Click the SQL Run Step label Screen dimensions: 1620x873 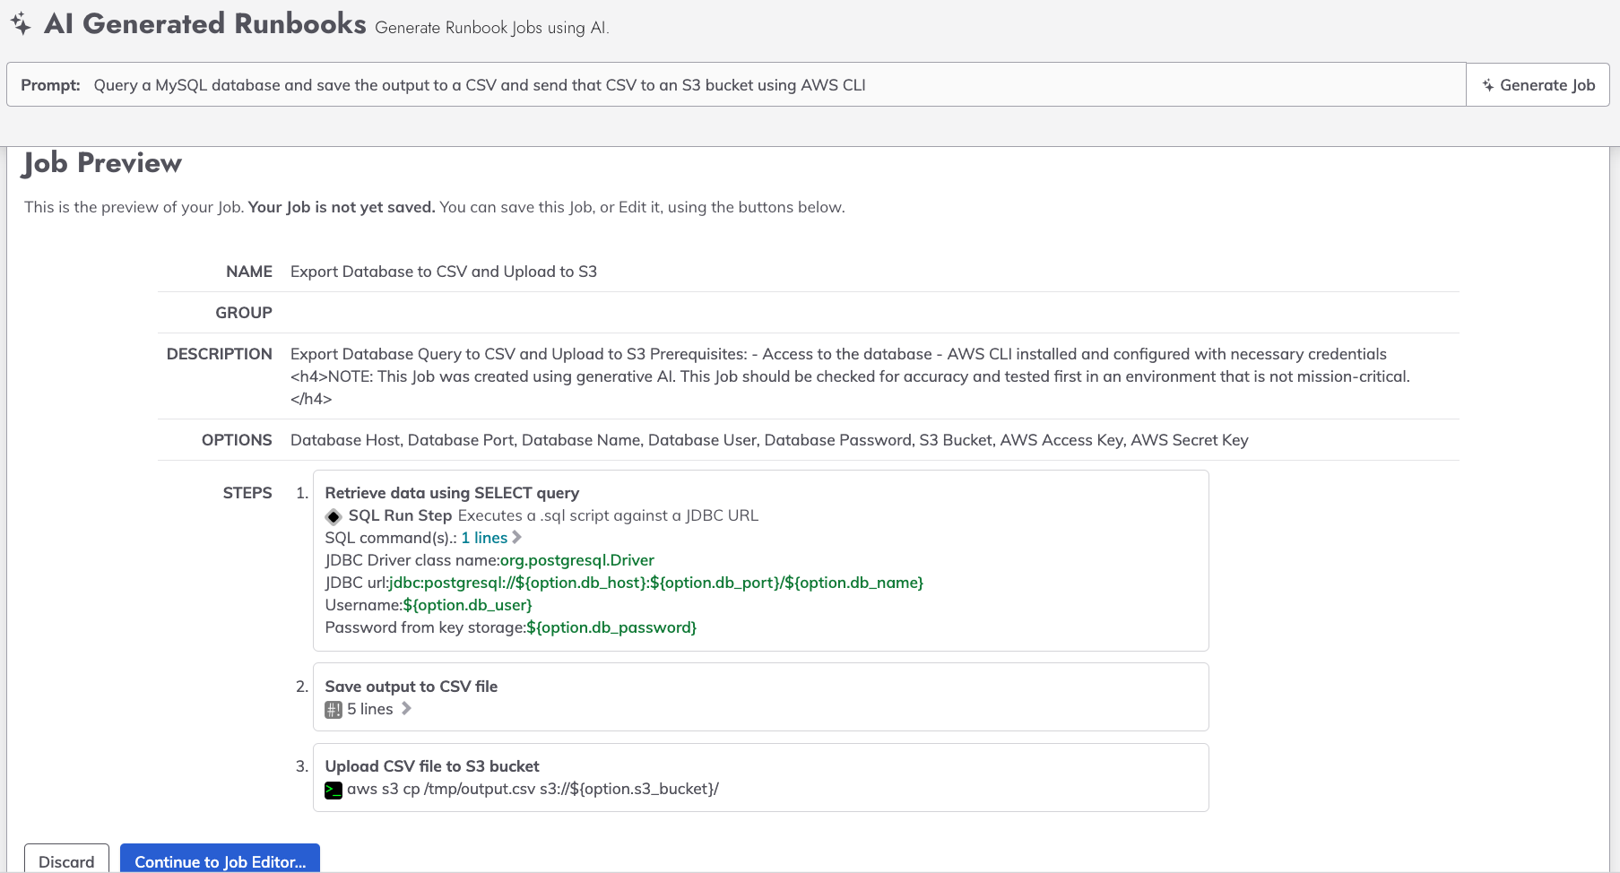(400, 515)
